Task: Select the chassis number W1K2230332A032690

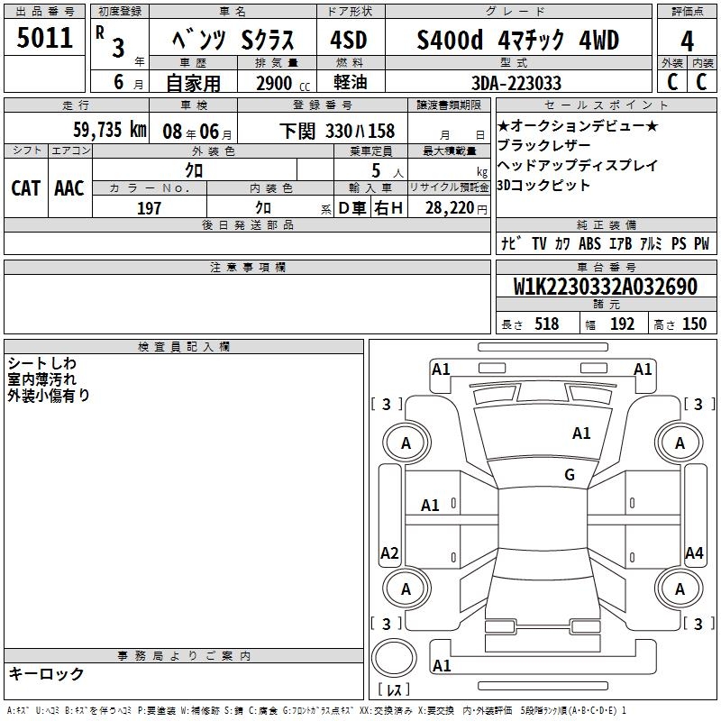Action: click(x=605, y=287)
